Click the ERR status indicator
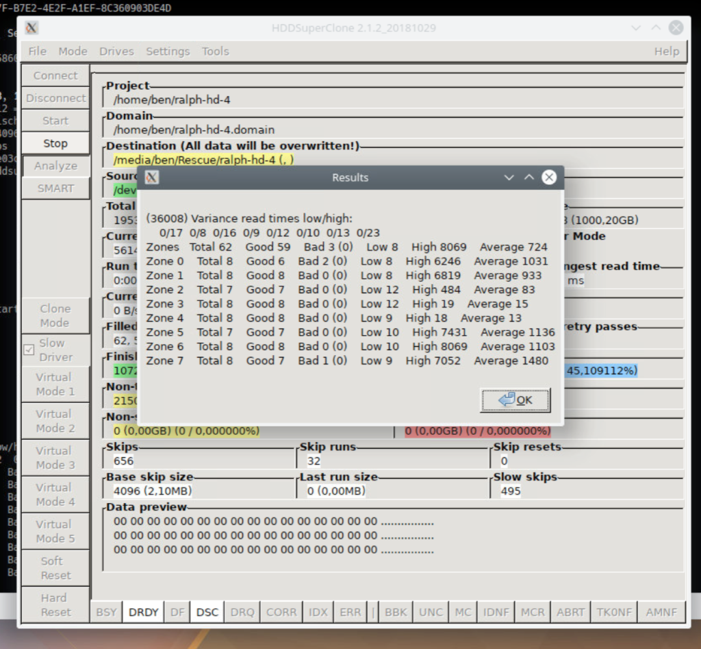 click(350, 612)
